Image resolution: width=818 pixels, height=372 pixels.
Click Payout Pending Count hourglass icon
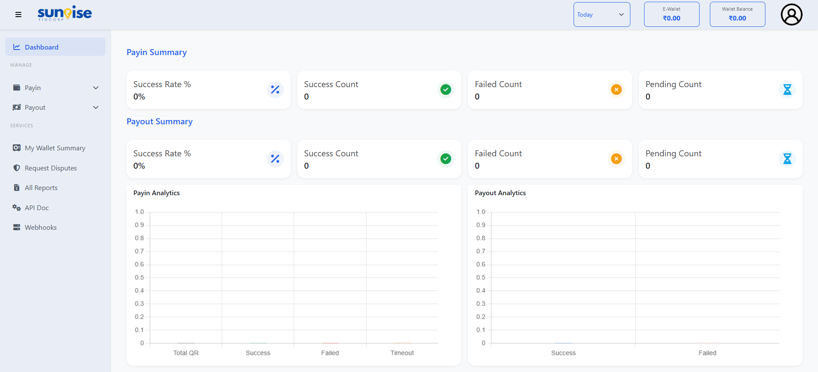click(787, 159)
